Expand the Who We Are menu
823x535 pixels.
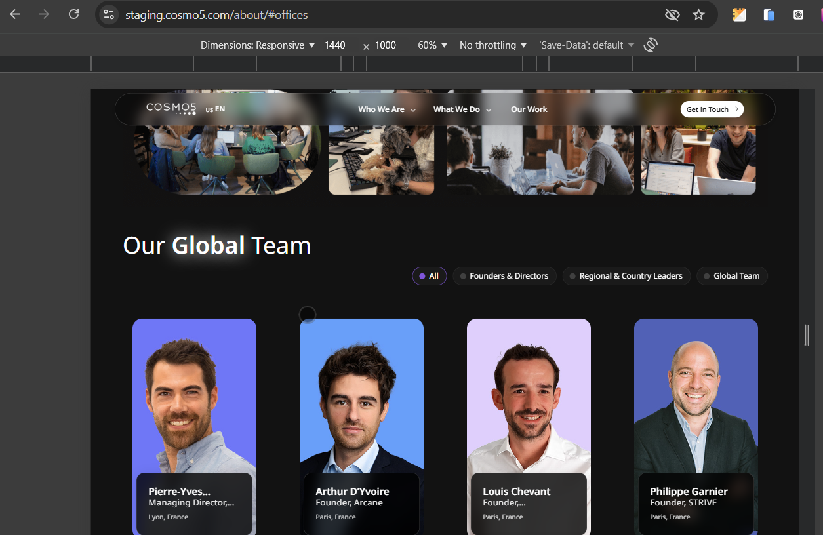pos(387,109)
